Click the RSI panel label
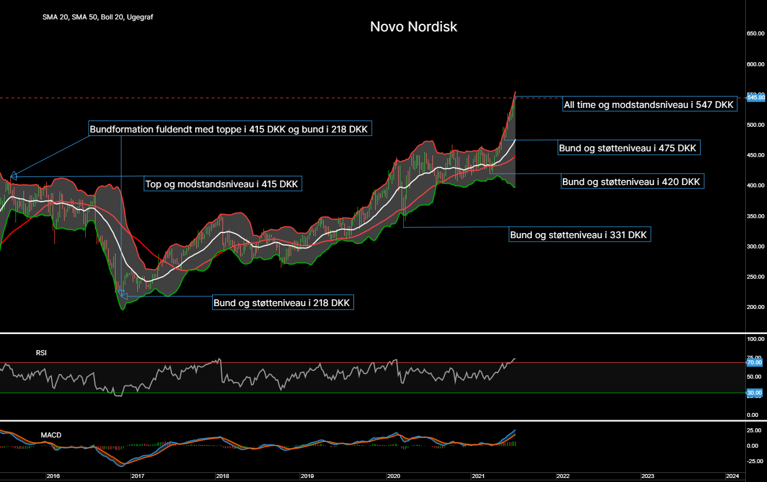Image resolution: width=767 pixels, height=482 pixels. pyautogui.click(x=41, y=353)
